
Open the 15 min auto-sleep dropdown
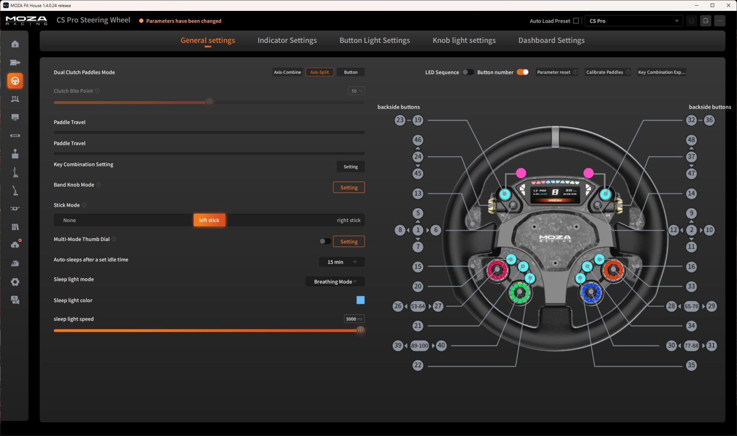[342, 262]
